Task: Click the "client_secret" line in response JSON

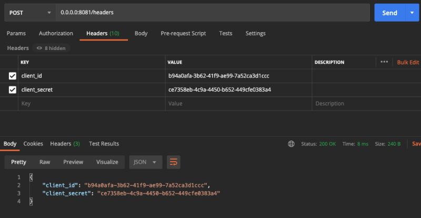Action: coord(131,193)
